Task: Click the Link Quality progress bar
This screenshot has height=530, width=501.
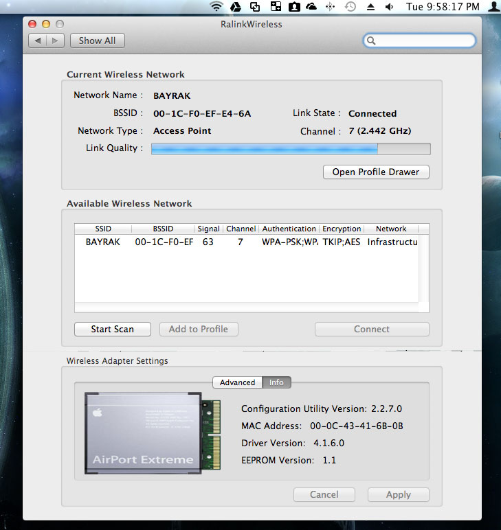Action: point(291,149)
